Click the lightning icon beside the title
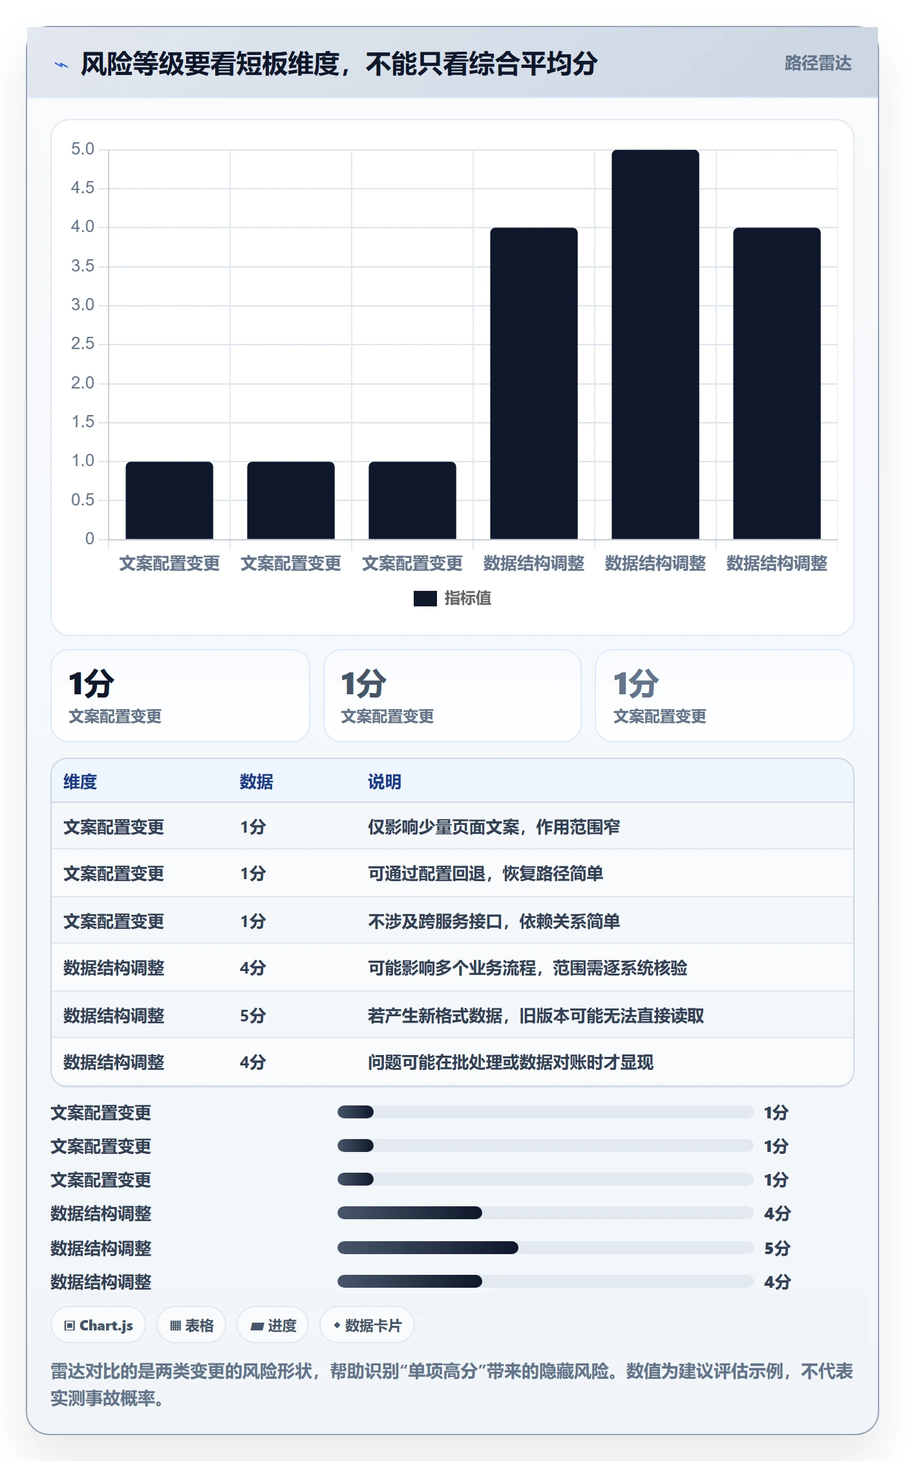The width and height of the screenshot is (905, 1461). [61, 65]
